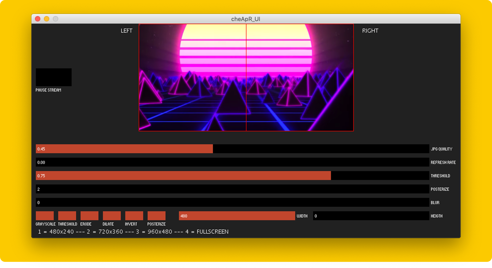Click the LEFT video preview pane

click(192, 77)
